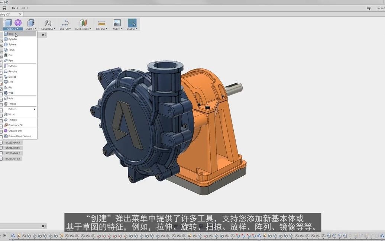Image resolution: width=385 pixels, height=241 pixels.
Task: Collapse the sketch palette using the circular toggle
Action: tap(43, 34)
